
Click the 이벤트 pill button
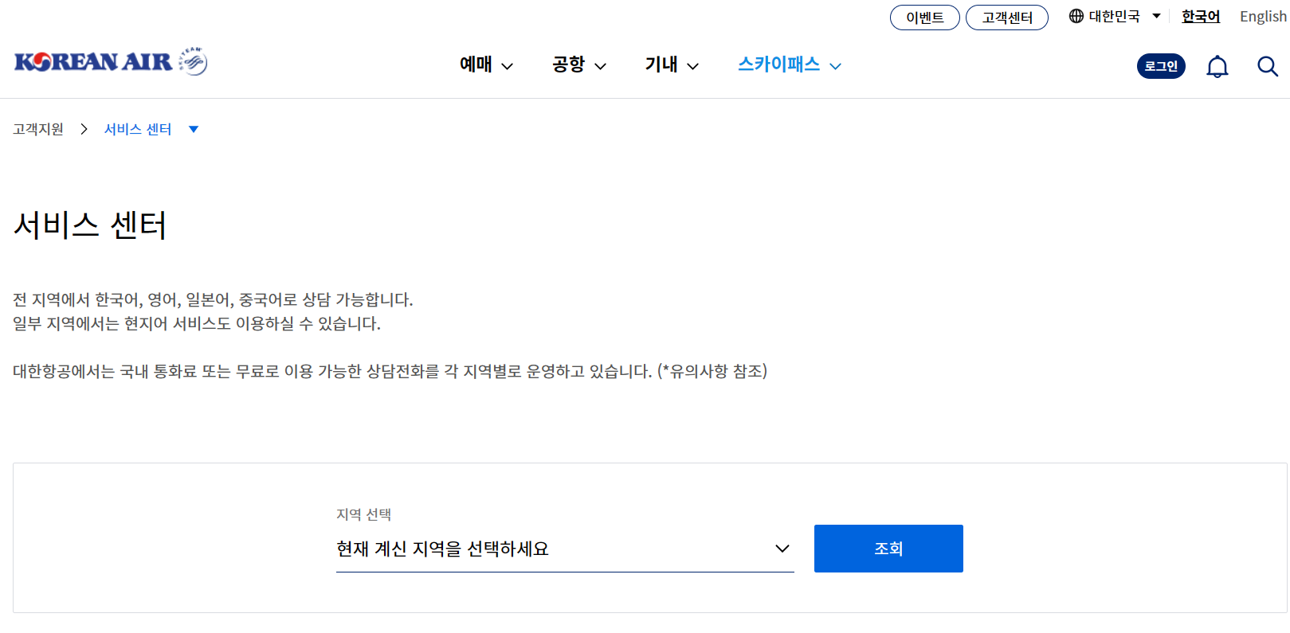click(x=924, y=17)
